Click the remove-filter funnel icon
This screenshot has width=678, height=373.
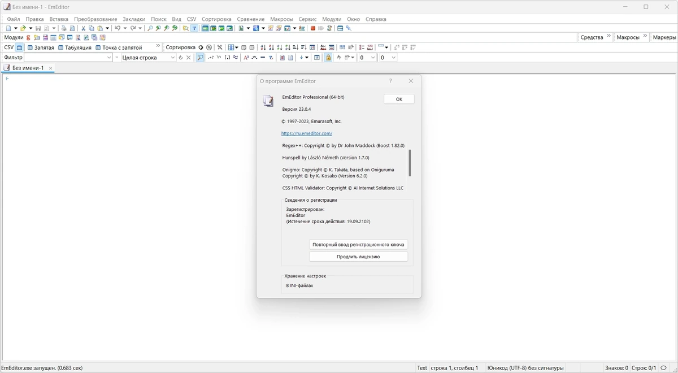click(271, 58)
